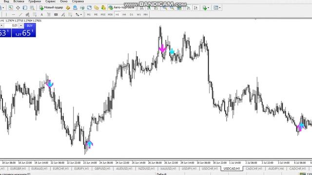Select horizontal line drawing tool
Screen dimensions: 312x175
[13, 15]
